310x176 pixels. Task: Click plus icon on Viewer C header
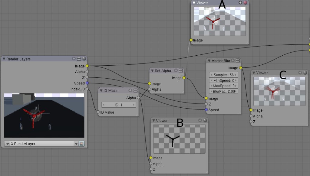[x=300, y=73]
